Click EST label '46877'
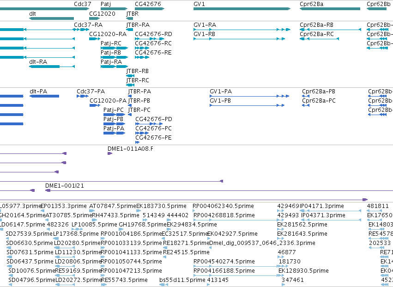 [287, 252]
